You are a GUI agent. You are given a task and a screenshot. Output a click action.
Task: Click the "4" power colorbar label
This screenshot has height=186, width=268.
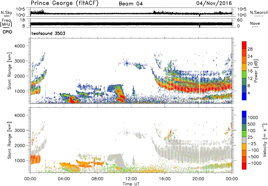tap(249, 93)
